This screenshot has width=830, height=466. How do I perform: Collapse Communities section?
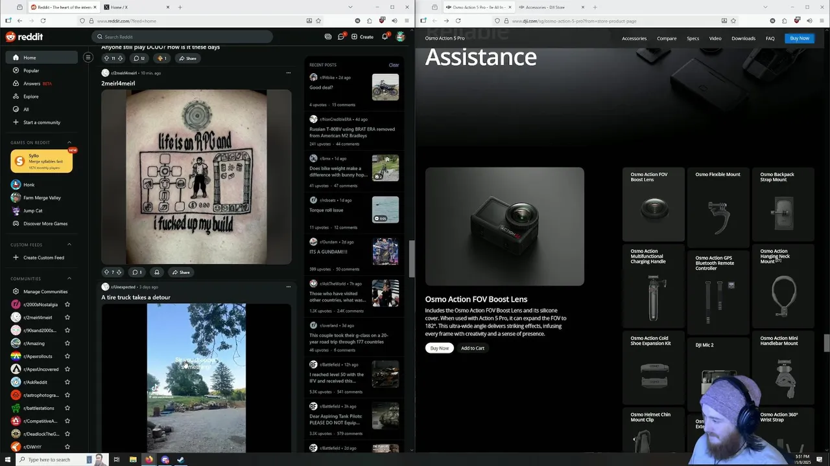pyautogui.click(x=69, y=278)
